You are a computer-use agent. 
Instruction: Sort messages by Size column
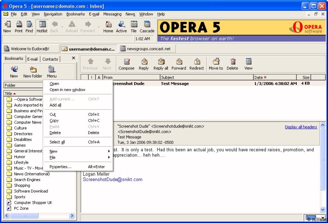tap(304, 77)
